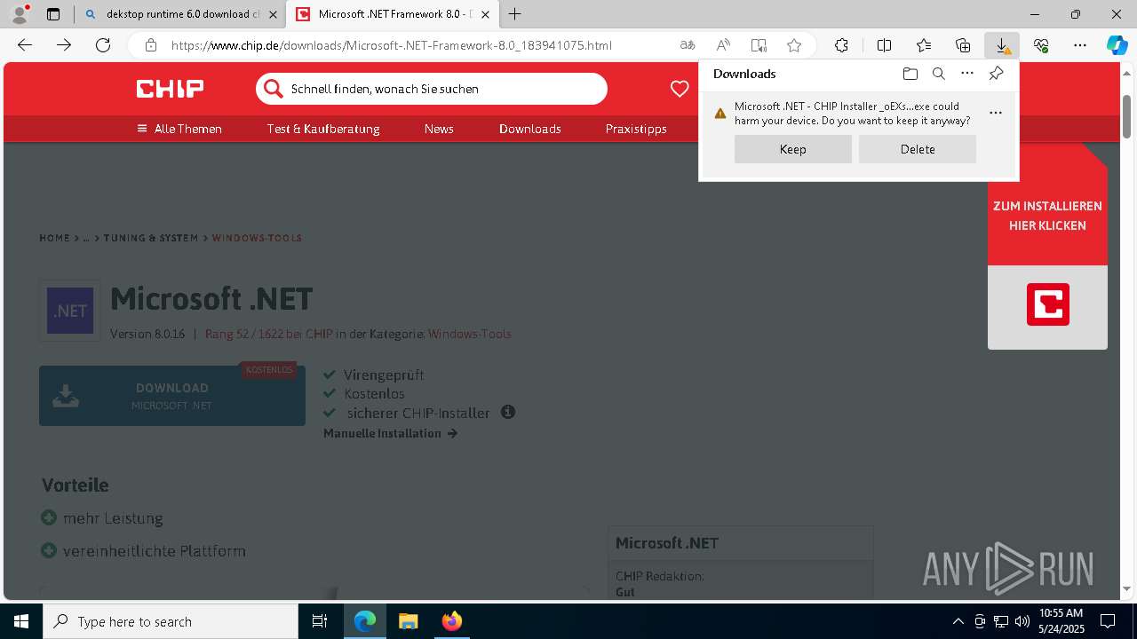Open a new browser tab
The image size is (1137, 639).
click(515, 14)
